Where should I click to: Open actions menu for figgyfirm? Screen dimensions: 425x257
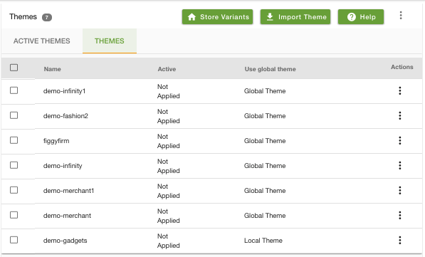point(400,140)
